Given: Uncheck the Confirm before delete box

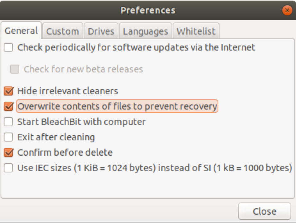Looking at the screenshot, I should [9, 153].
